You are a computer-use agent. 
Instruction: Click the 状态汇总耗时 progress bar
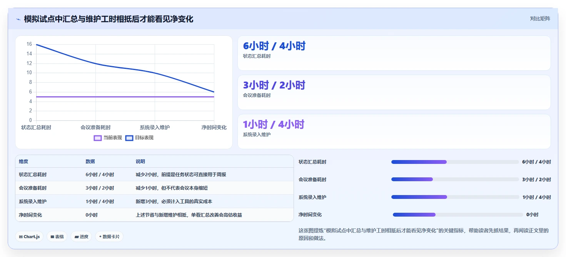pos(455,162)
